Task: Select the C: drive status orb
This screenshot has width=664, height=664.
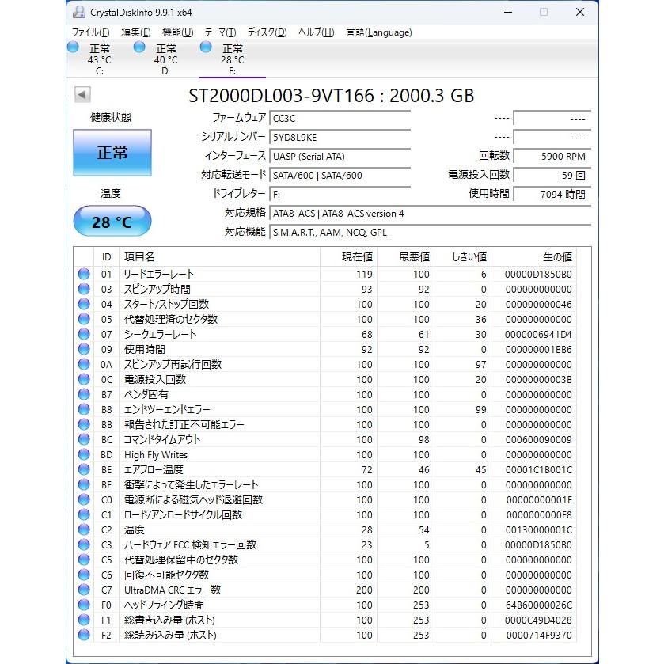Action: pyautogui.click(x=74, y=47)
